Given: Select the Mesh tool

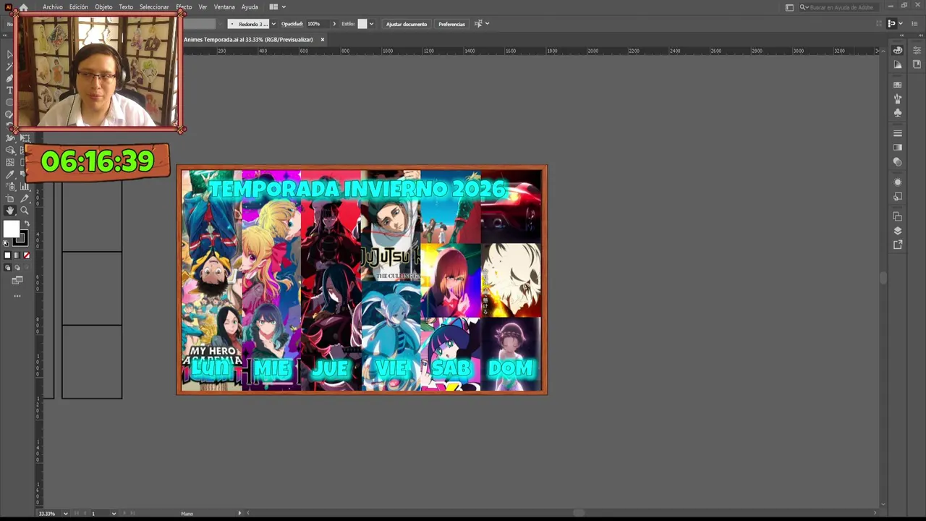Looking at the screenshot, I should click(x=10, y=162).
